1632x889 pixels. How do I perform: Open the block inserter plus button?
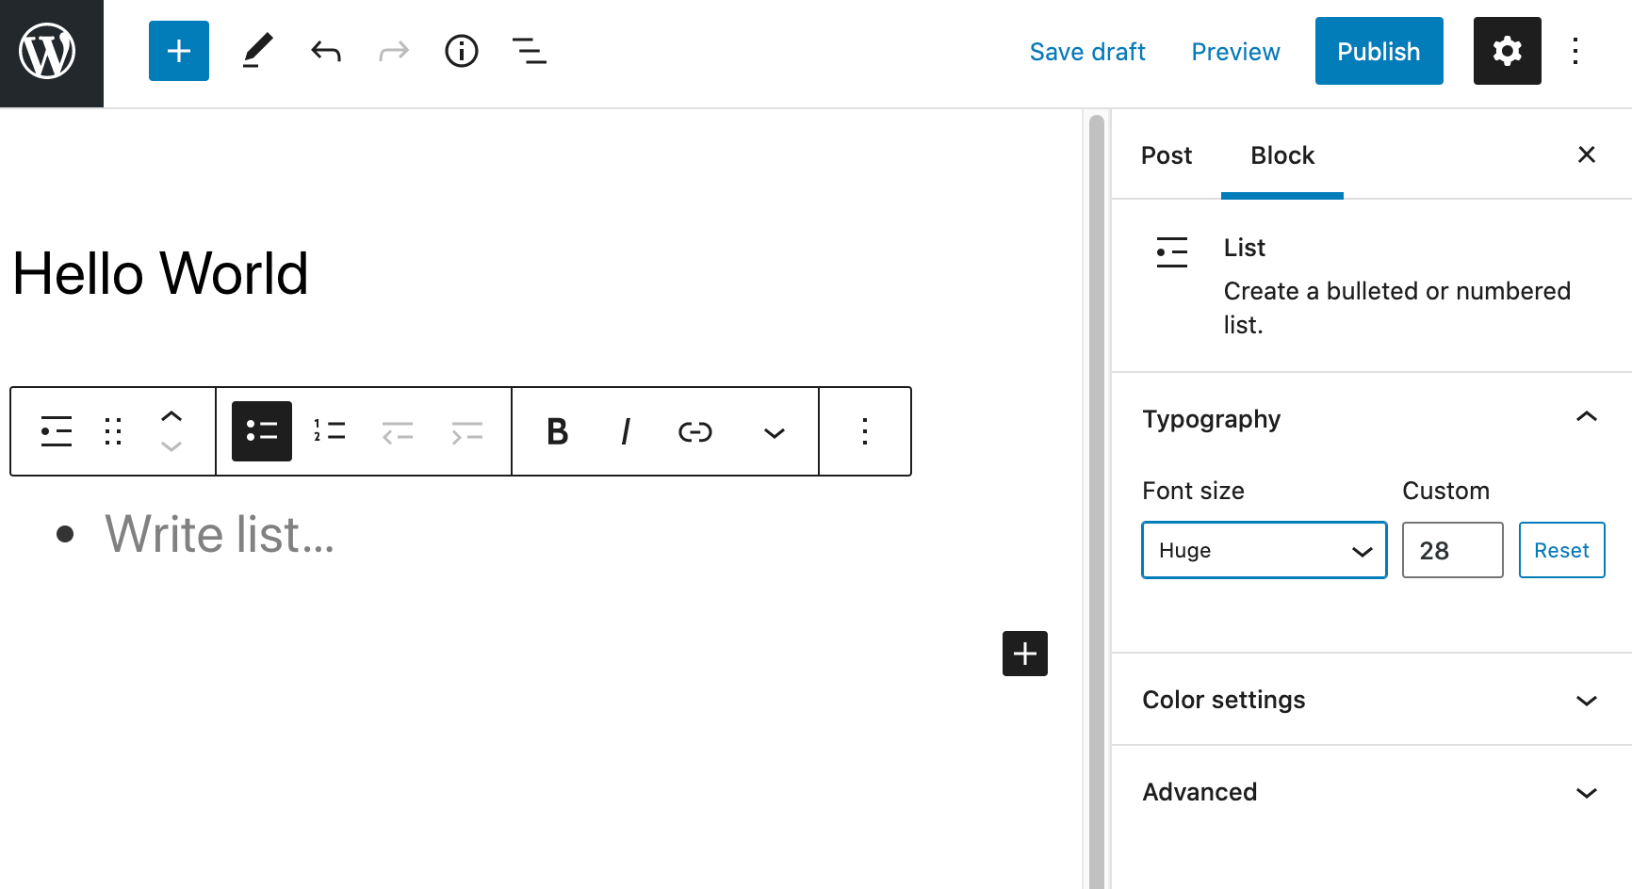click(179, 51)
